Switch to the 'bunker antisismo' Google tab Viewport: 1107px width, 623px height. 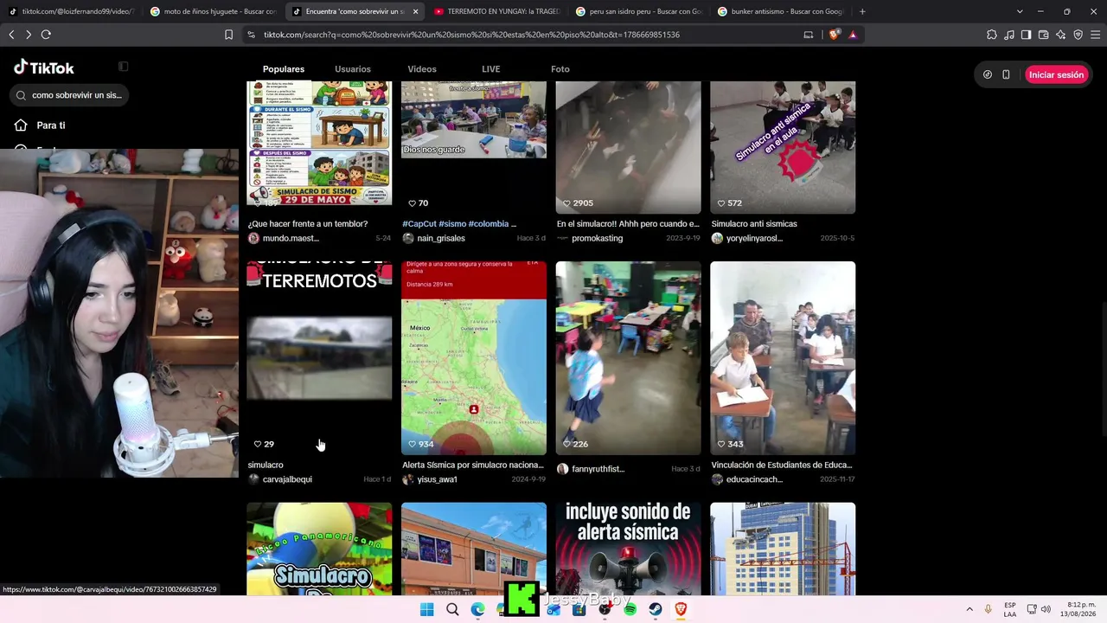[x=781, y=11]
